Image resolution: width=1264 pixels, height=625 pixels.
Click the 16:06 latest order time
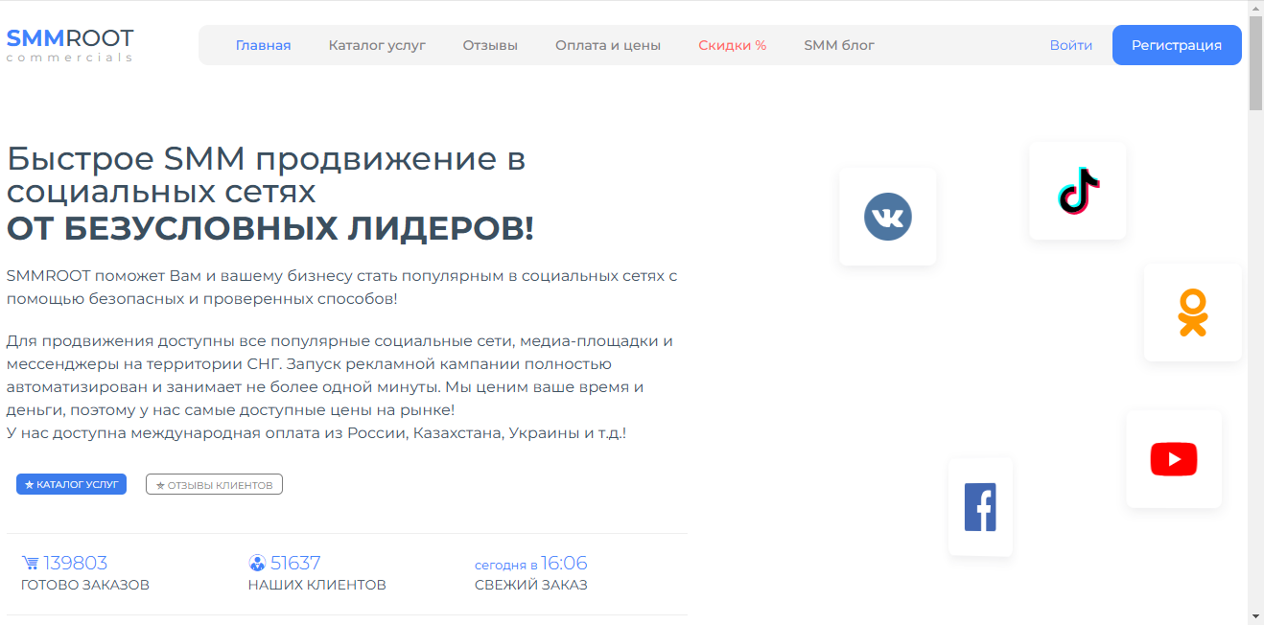pyautogui.click(x=564, y=563)
